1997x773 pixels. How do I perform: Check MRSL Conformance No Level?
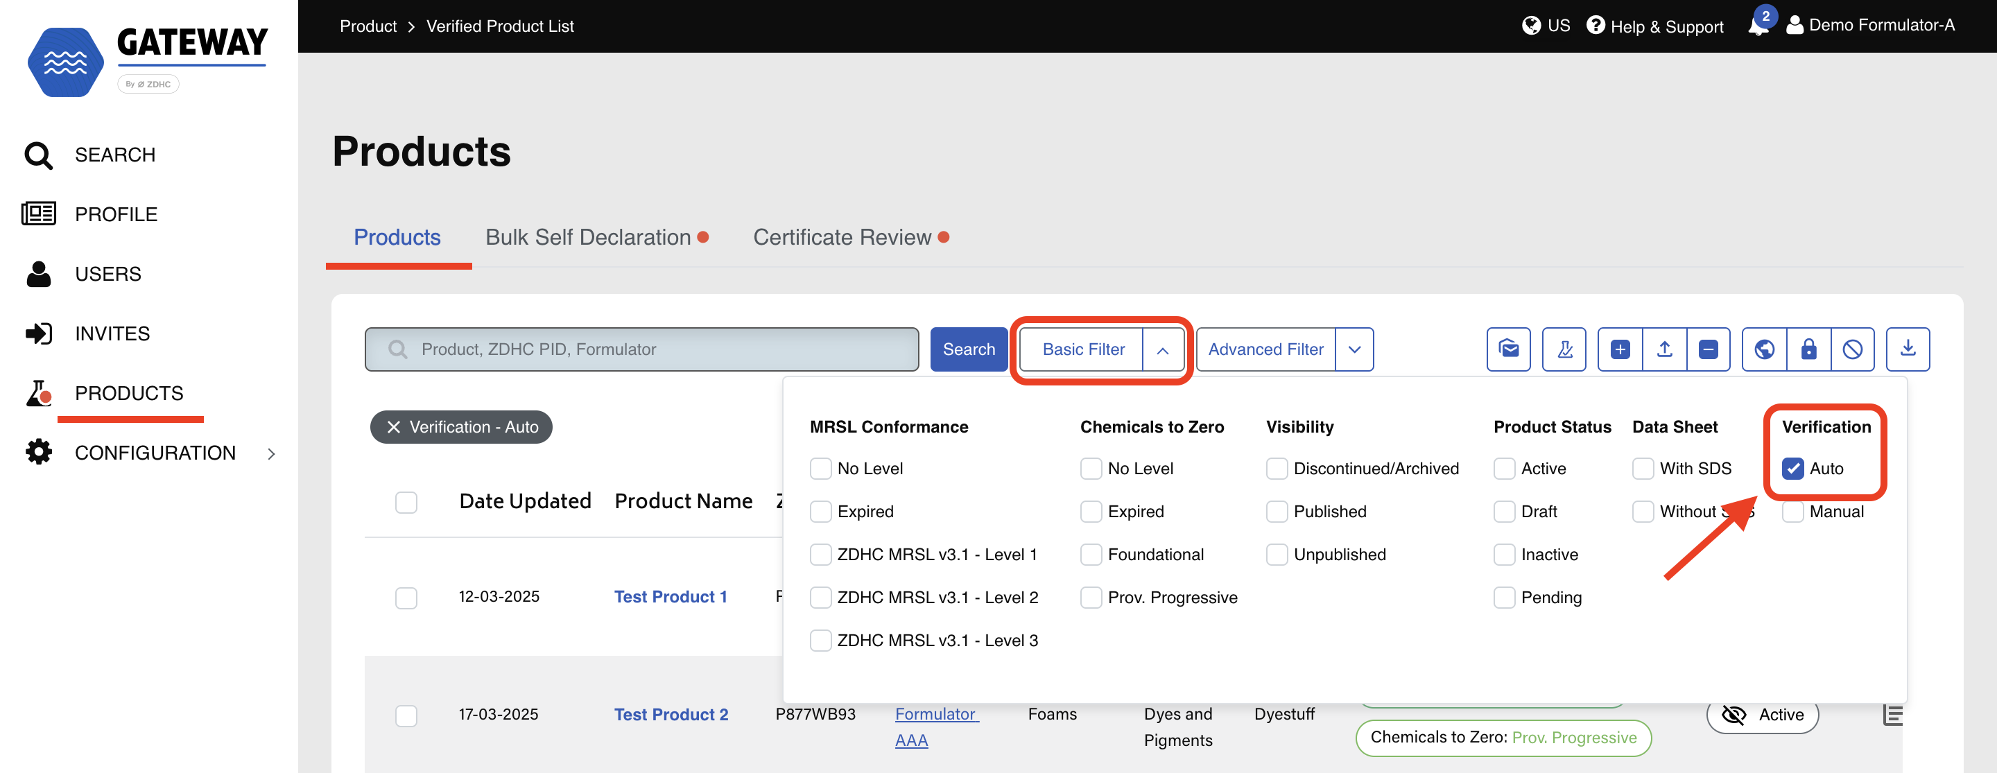point(820,468)
